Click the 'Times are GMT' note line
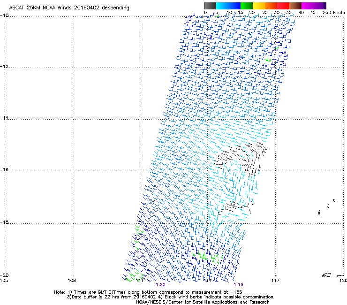Screen dimensions: 347x305 pos(148,292)
